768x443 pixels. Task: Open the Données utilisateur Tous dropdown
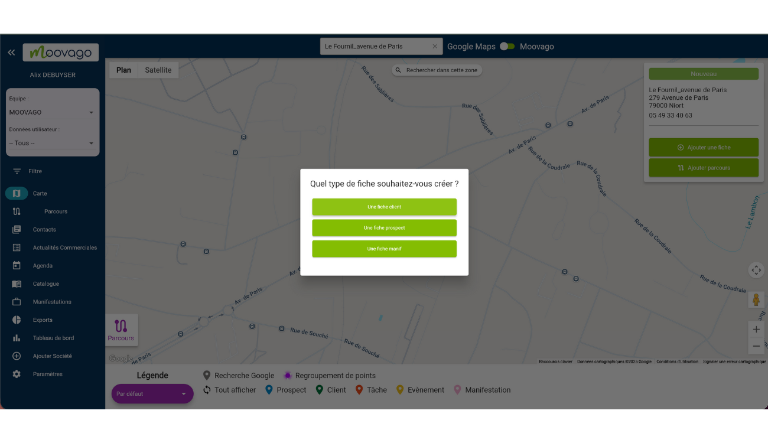point(52,142)
